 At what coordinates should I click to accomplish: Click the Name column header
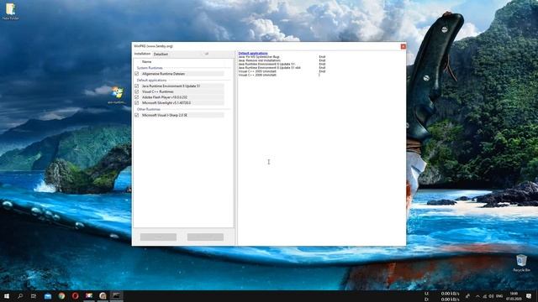pos(147,61)
